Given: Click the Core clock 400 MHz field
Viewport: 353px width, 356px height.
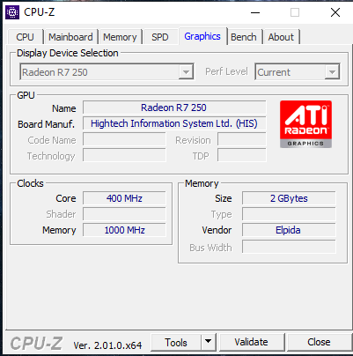Looking at the screenshot, I should point(124,198).
